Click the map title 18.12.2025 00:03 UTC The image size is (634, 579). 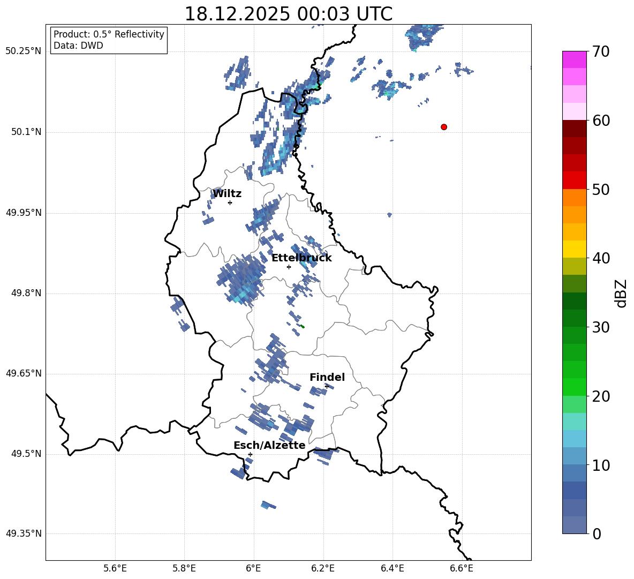pos(289,14)
